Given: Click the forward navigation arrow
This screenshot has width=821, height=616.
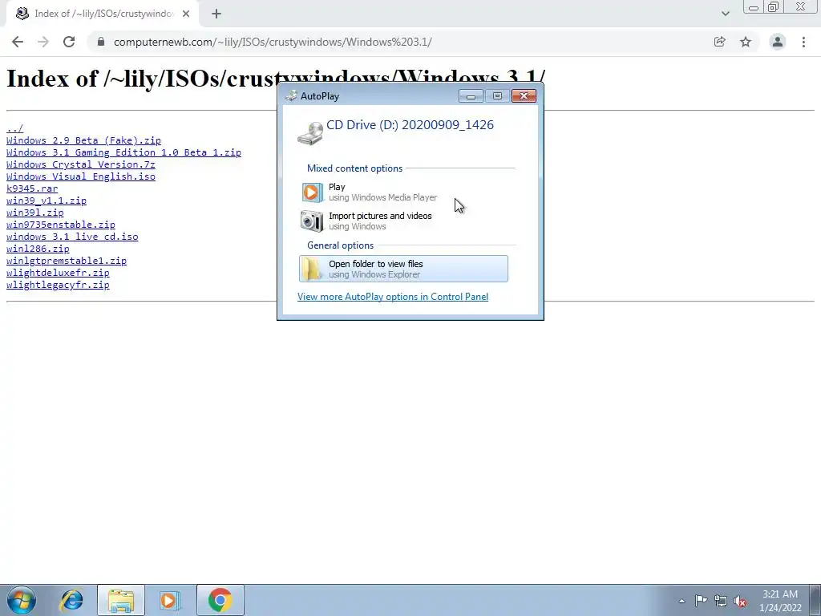Looking at the screenshot, I should (43, 42).
